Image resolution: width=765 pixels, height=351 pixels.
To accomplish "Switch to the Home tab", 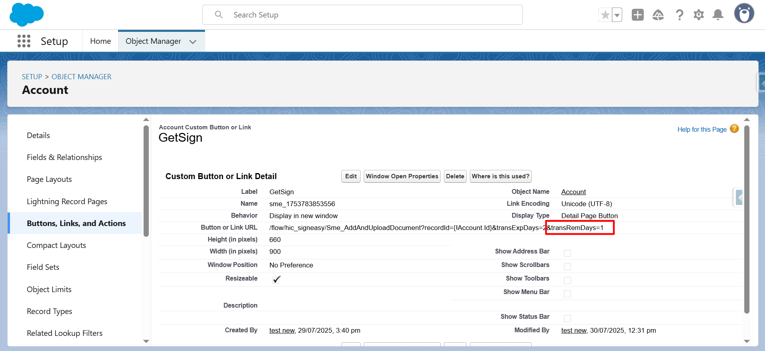I will (101, 41).
